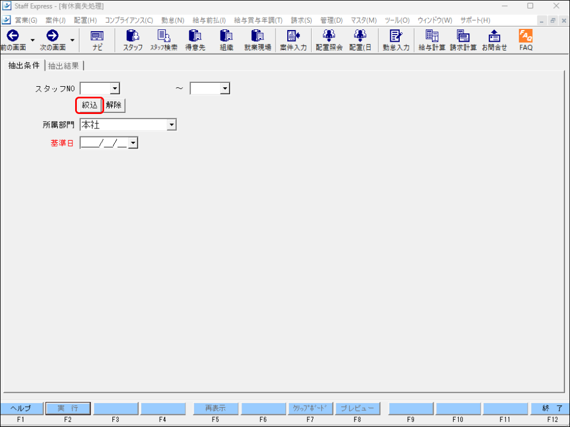Click the 絞込 filter button

90,105
